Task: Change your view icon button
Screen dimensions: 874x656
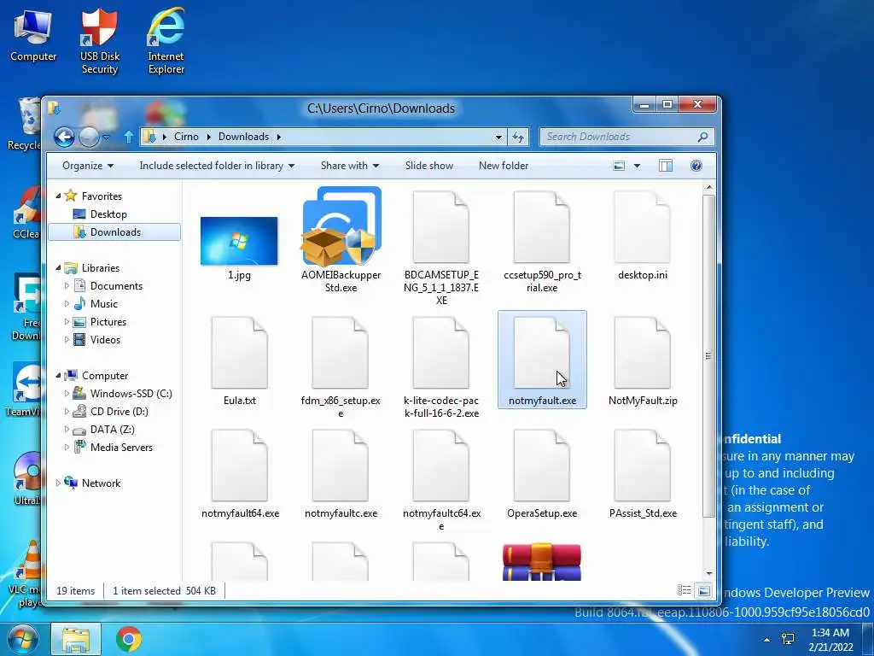Action: 619,166
